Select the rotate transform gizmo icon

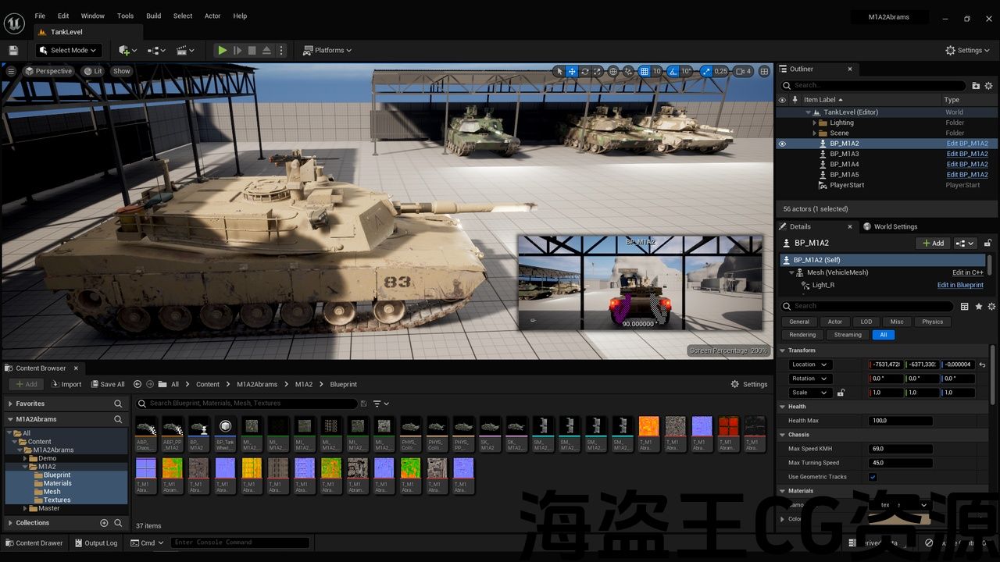584,71
